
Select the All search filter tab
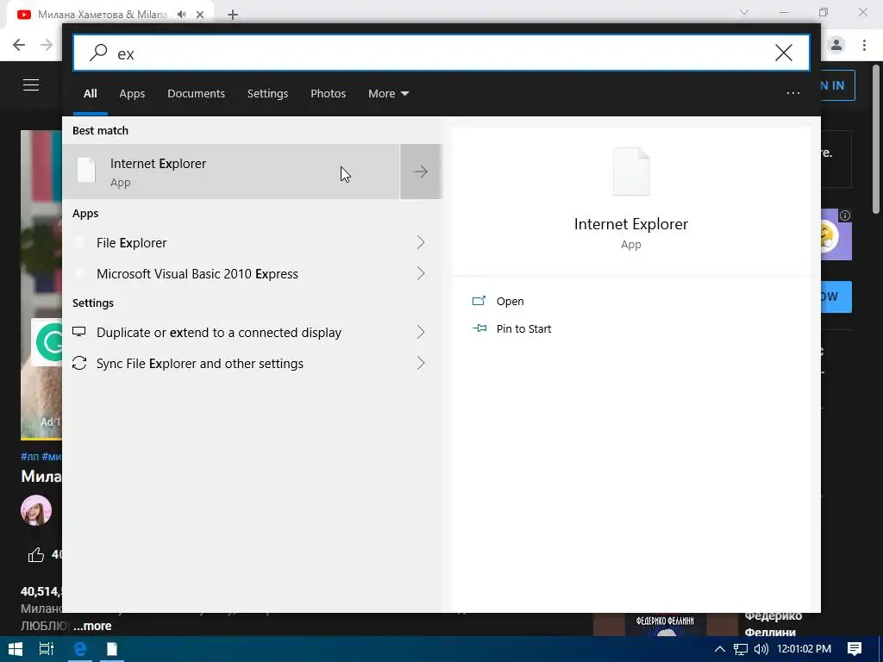90,93
